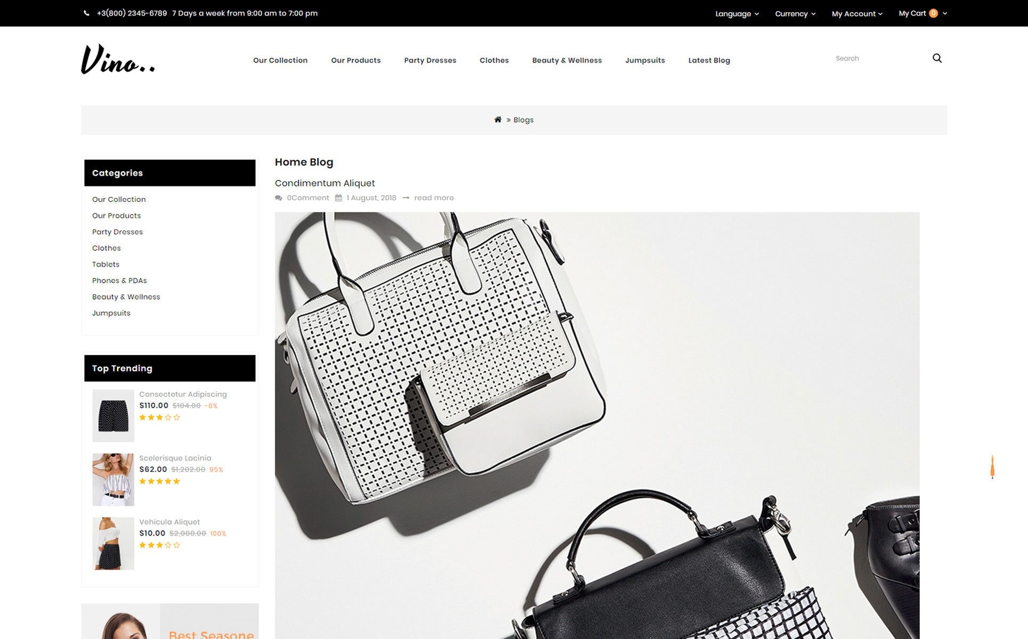
Task: Click the orange cart count badge
Action: (933, 13)
